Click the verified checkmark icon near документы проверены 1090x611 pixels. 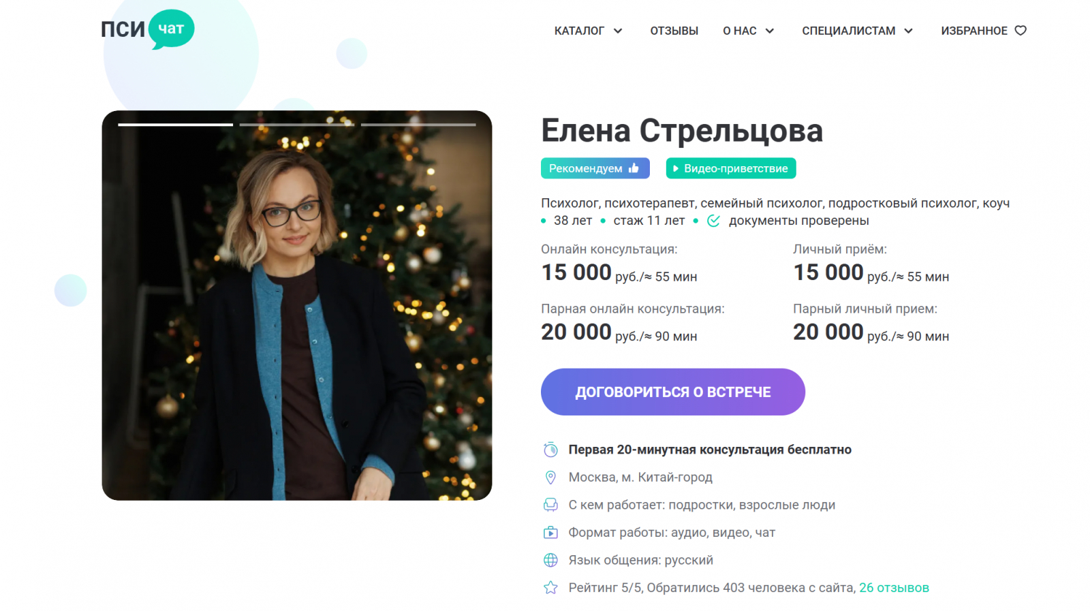tap(713, 221)
